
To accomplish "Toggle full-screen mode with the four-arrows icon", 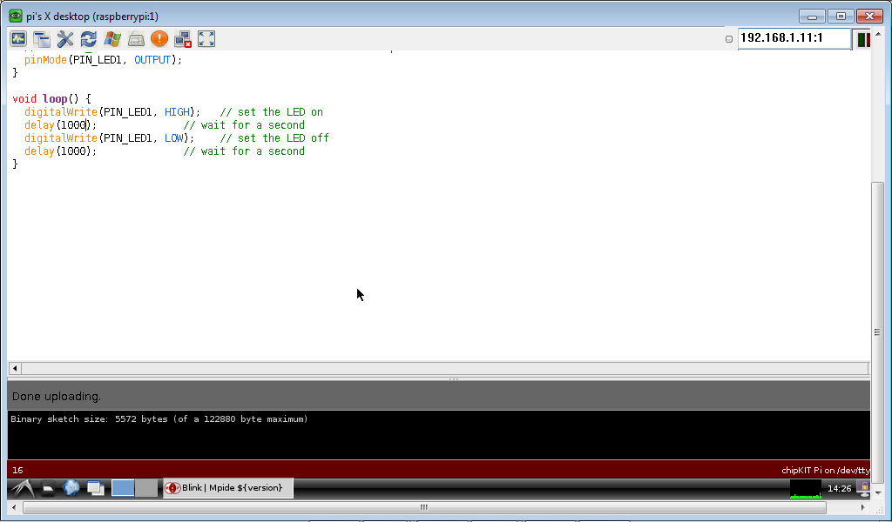I will [x=206, y=38].
